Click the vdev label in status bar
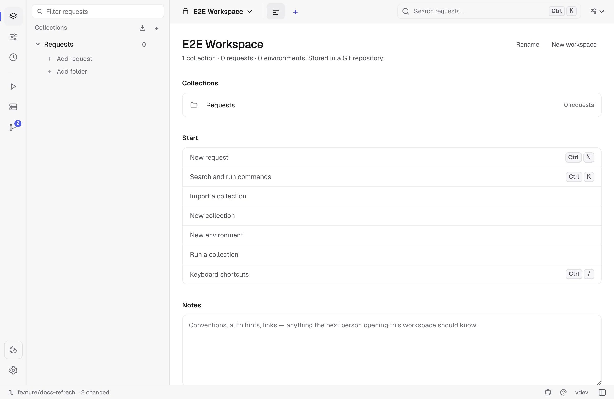 (x=582, y=392)
